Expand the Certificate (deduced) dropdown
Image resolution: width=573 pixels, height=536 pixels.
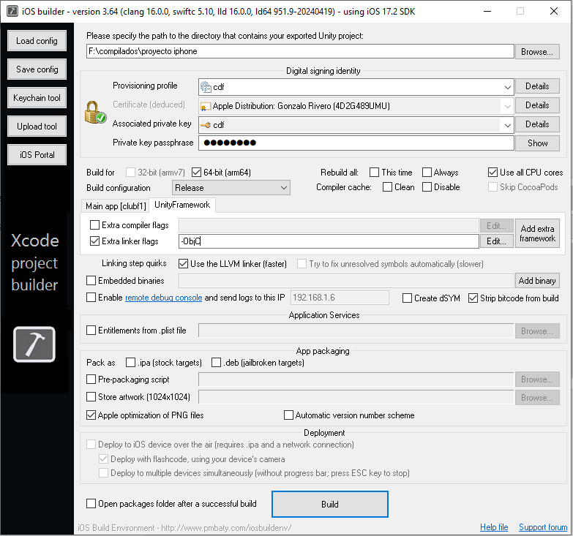[507, 106]
